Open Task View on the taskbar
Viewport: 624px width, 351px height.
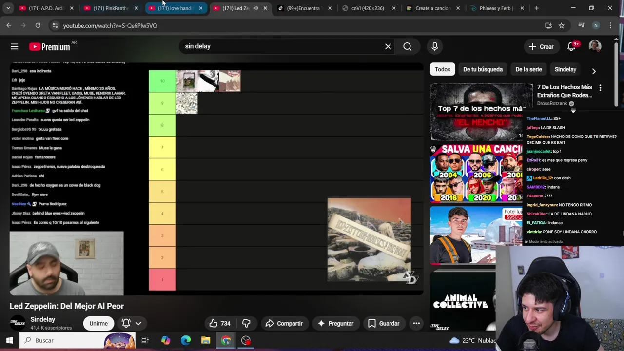click(145, 340)
